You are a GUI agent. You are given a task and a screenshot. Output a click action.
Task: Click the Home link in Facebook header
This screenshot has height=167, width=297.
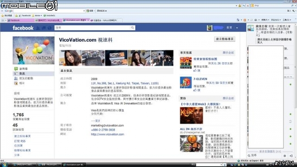tap(229, 28)
